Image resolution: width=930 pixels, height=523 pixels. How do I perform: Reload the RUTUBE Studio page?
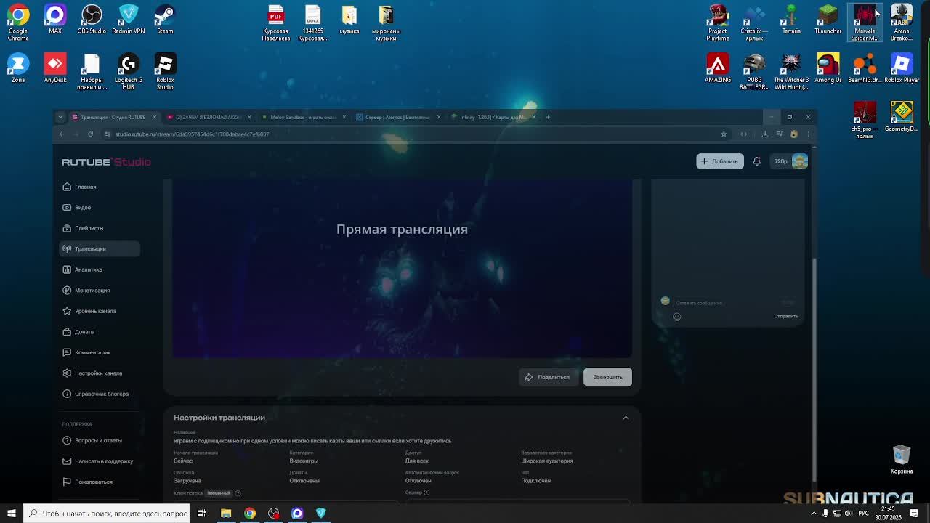(90, 134)
